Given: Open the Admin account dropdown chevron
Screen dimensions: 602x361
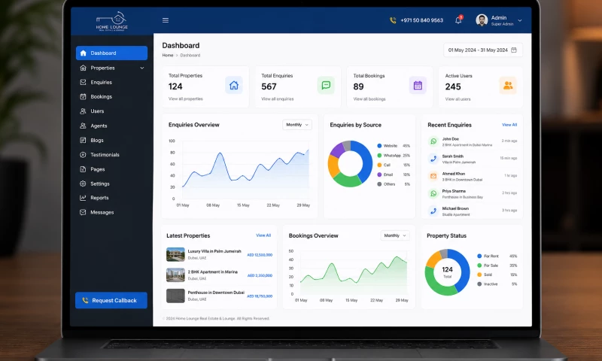Looking at the screenshot, I should (520, 21).
